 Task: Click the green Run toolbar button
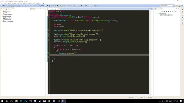(46, 6)
